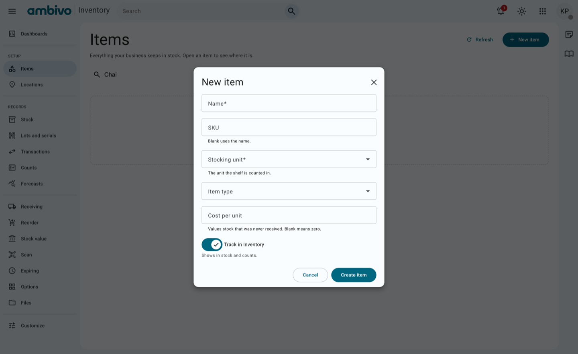Click the top Search input box
Viewport: 578px width, 354px height.
click(201, 11)
